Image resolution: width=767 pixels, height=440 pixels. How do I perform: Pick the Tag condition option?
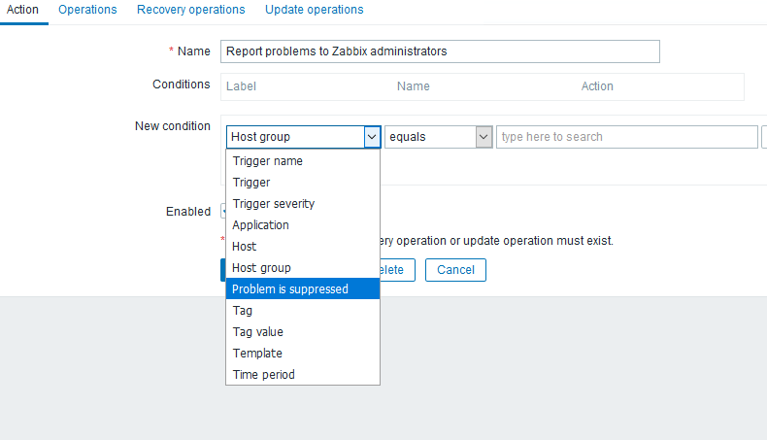(243, 311)
